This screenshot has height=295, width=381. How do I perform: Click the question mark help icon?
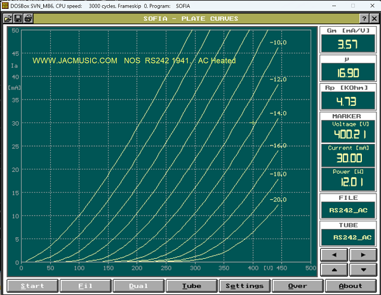365,18
